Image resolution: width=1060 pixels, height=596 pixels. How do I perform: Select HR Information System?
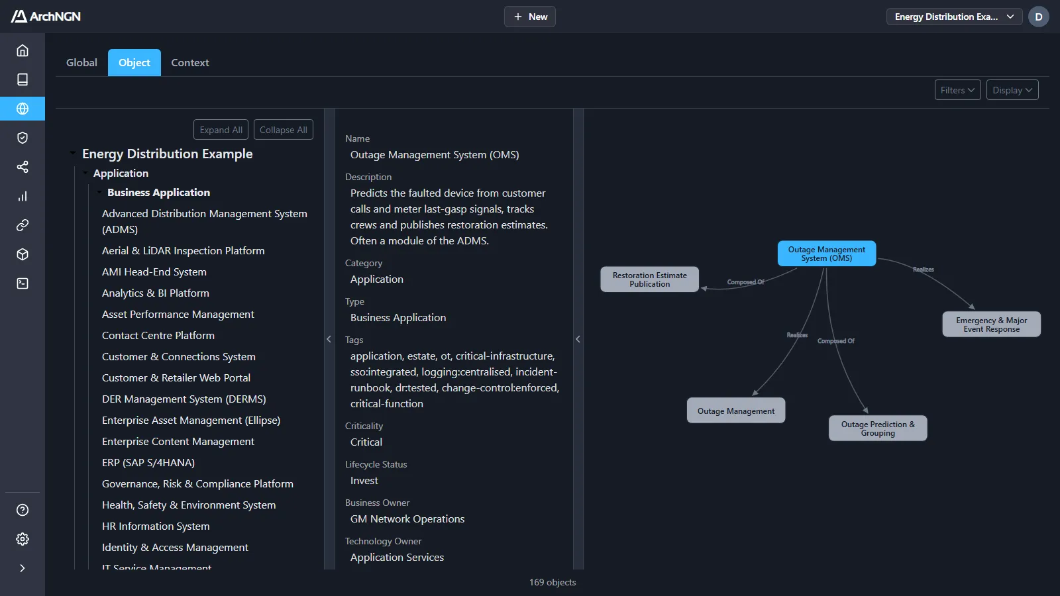(156, 526)
